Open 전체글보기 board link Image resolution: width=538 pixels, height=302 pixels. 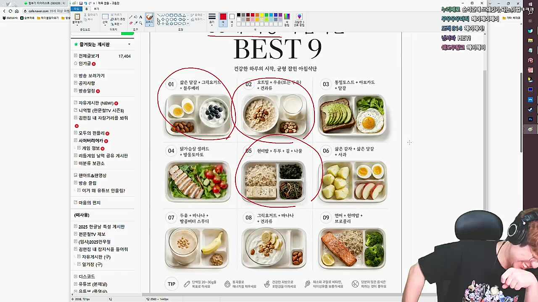(x=89, y=56)
